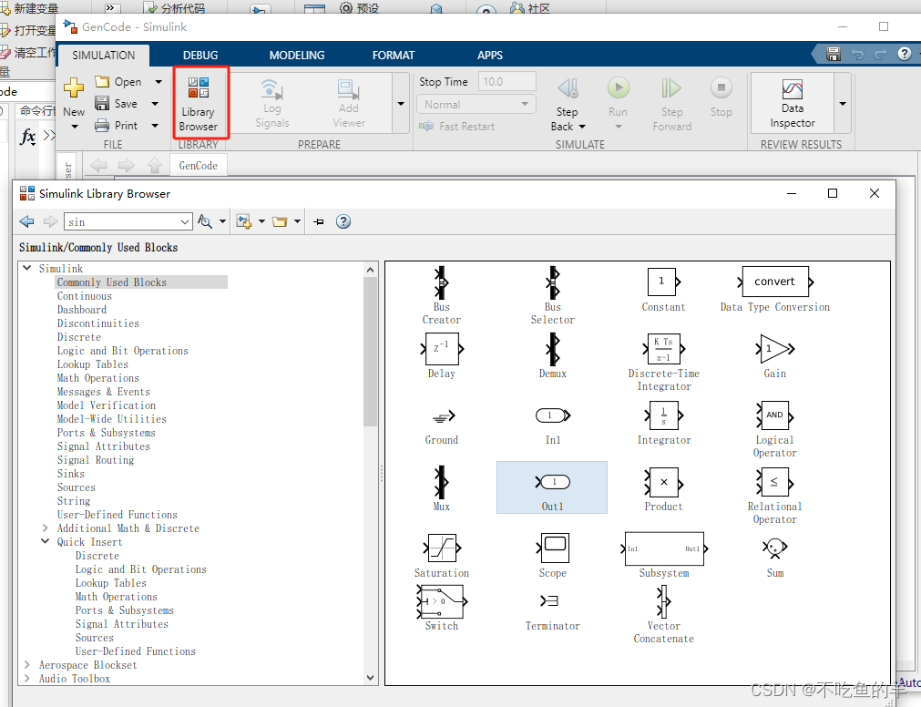Select Sinks in the library tree
921x707 pixels.
(70, 473)
